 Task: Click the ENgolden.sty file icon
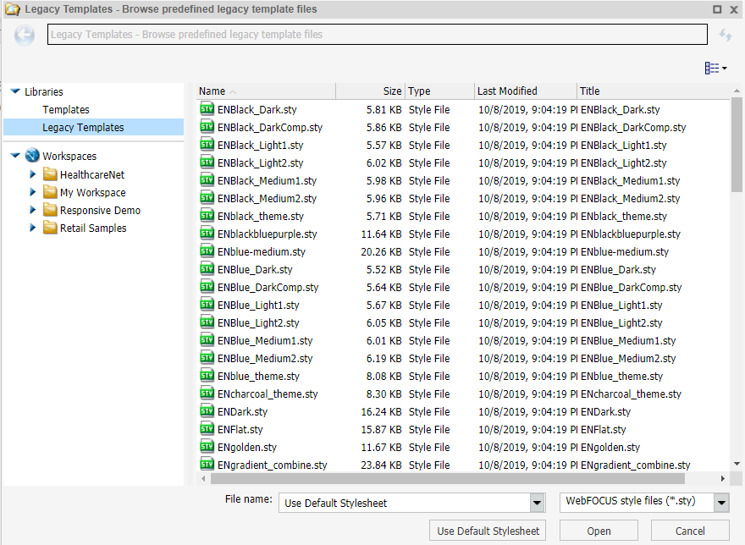tap(207, 447)
